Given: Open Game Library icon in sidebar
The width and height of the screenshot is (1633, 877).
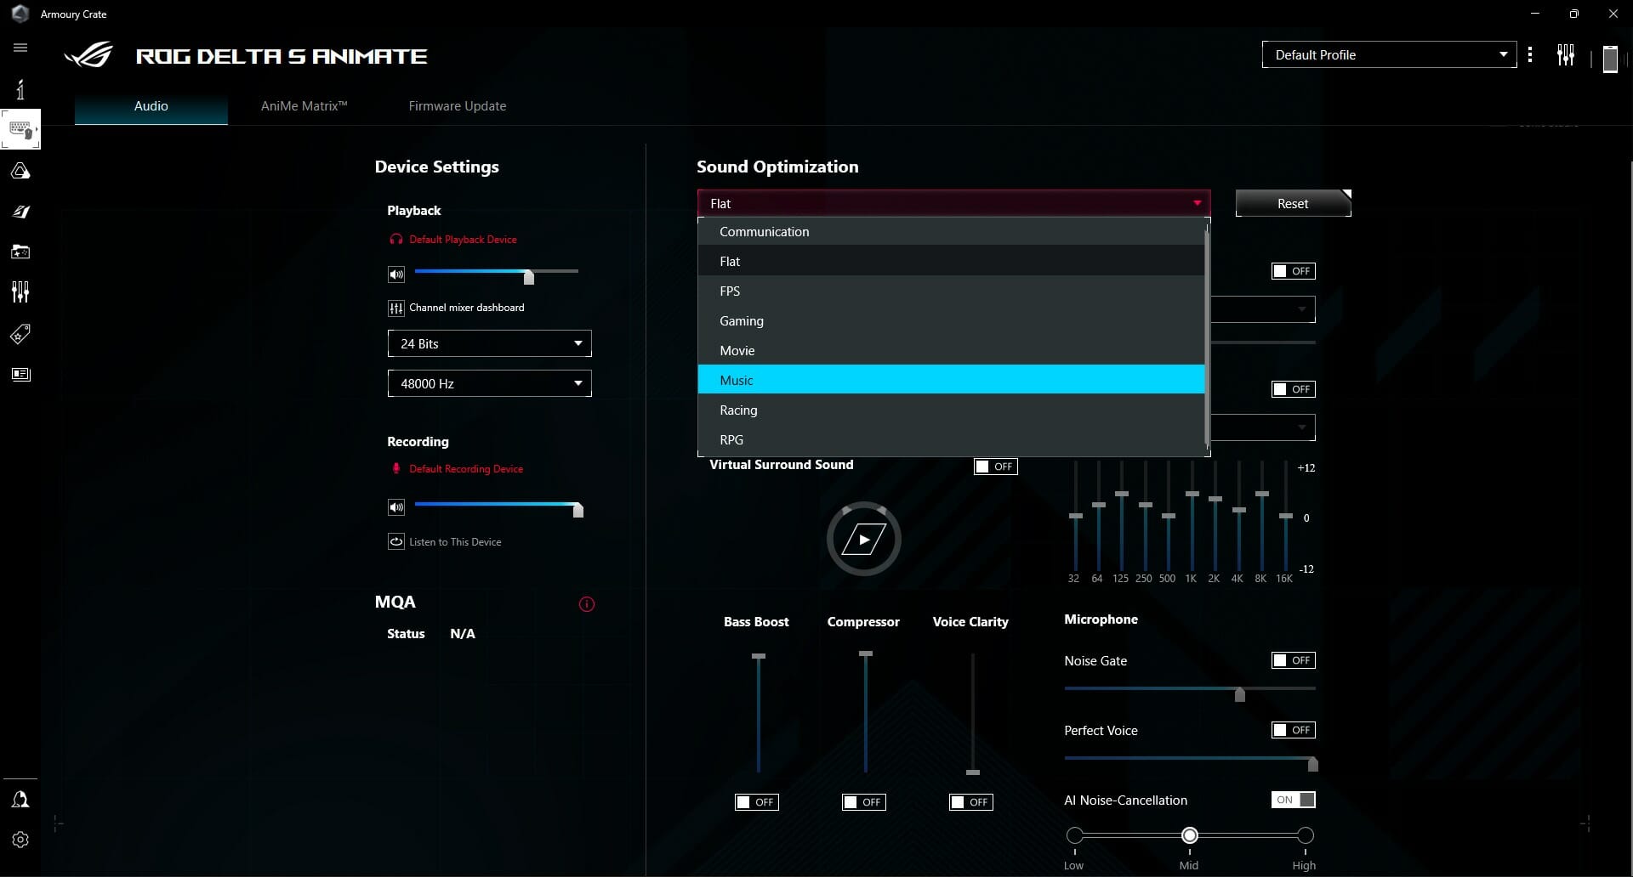Looking at the screenshot, I should 20,252.
